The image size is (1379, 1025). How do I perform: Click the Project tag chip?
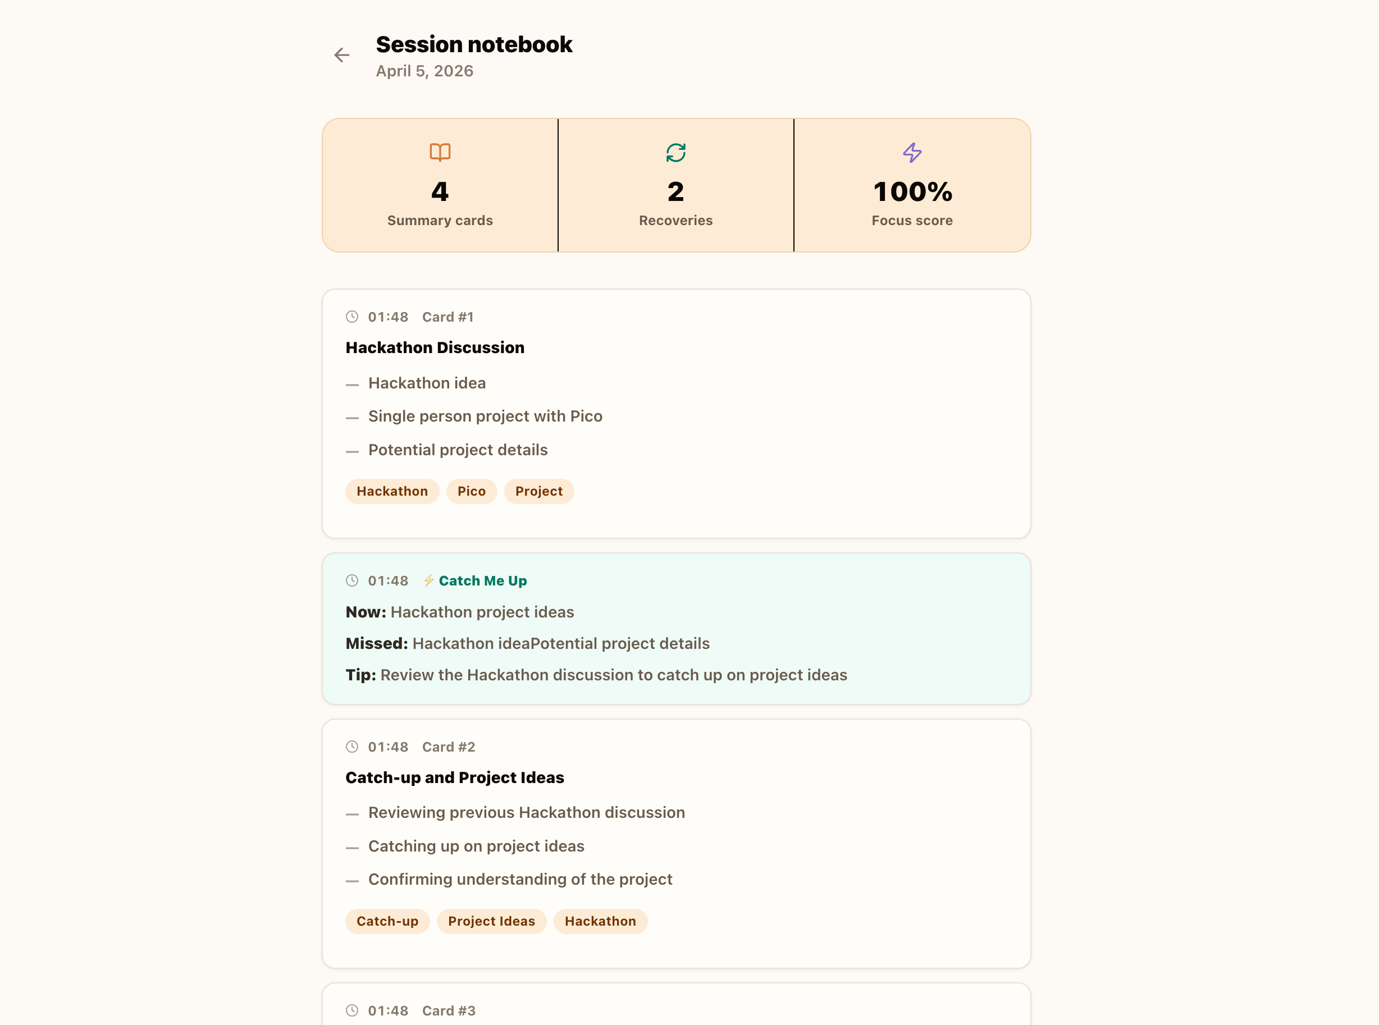click(538, 491)
